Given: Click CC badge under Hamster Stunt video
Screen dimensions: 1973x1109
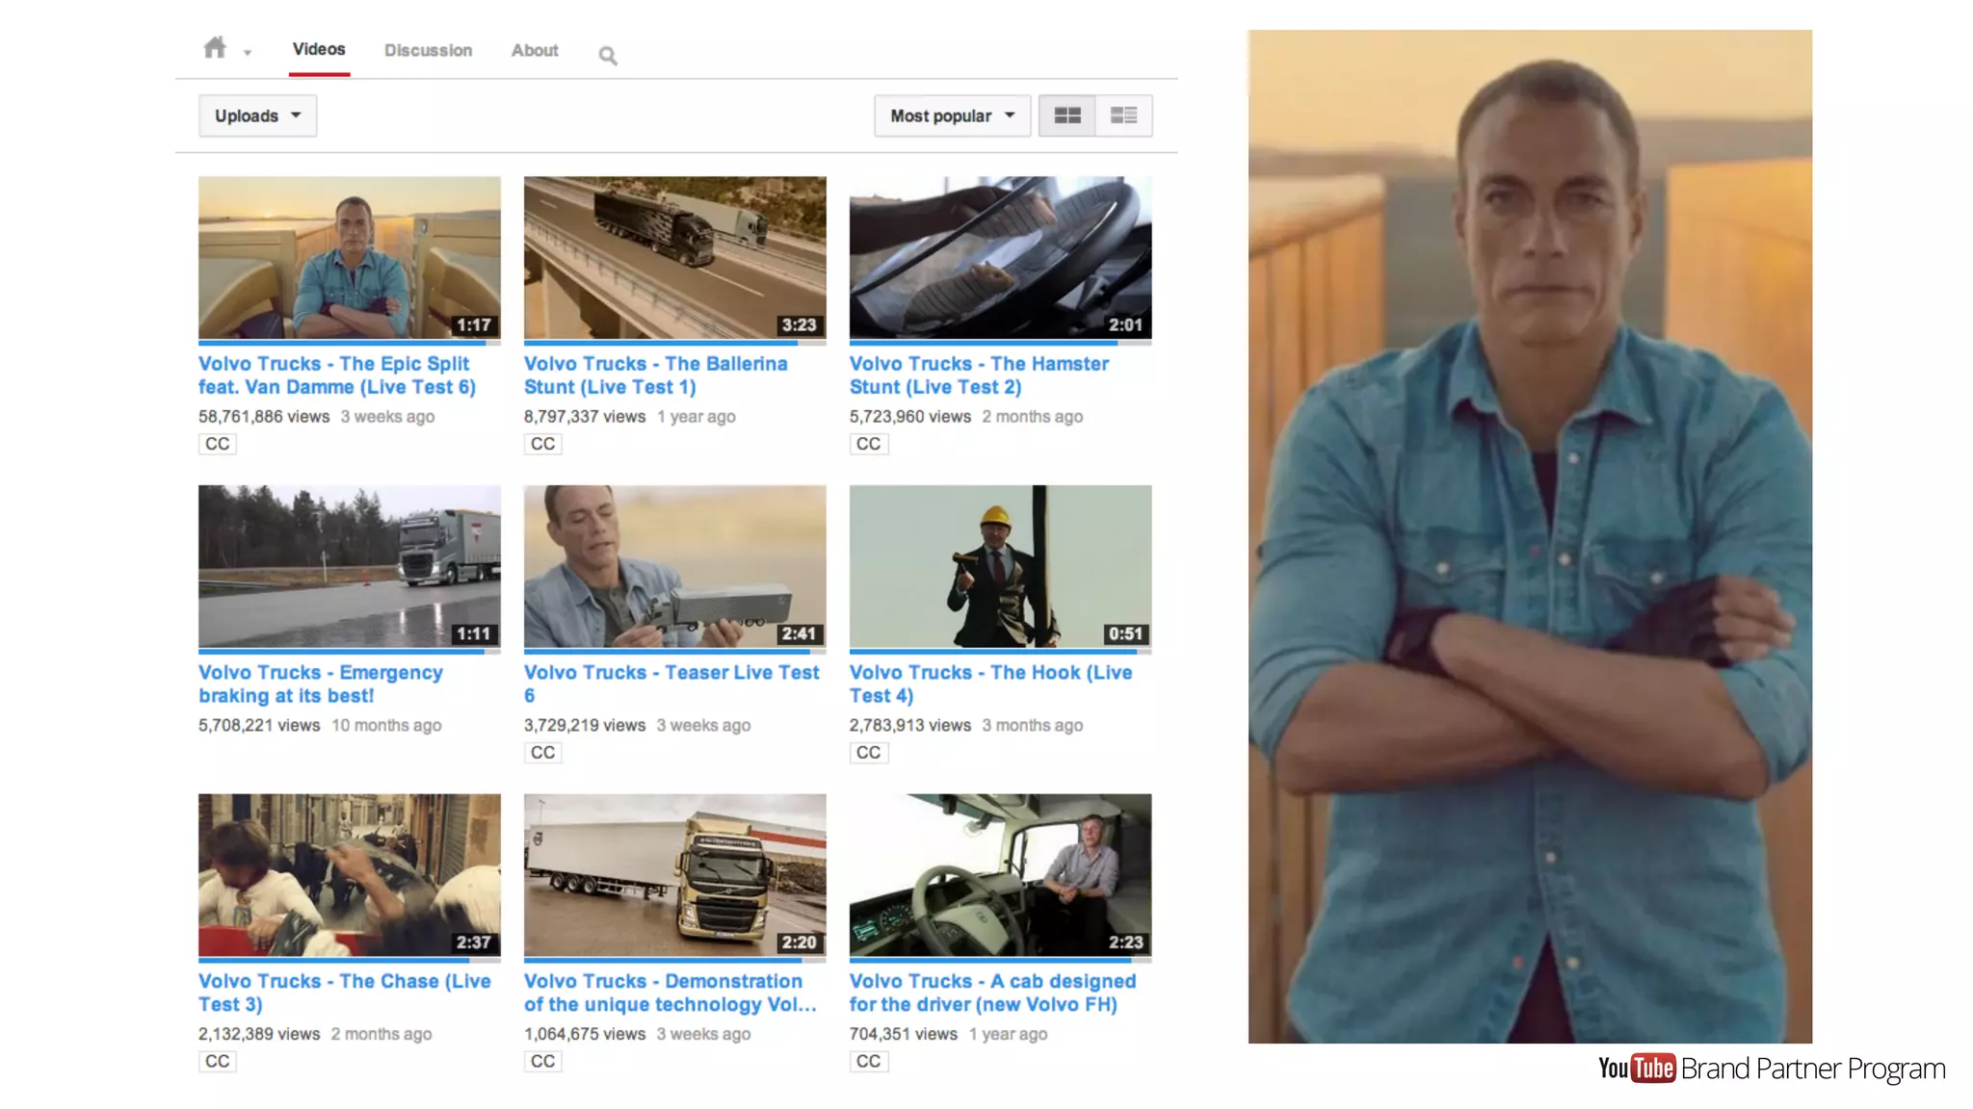Looking at the screenshot, I should coord(868,444).
